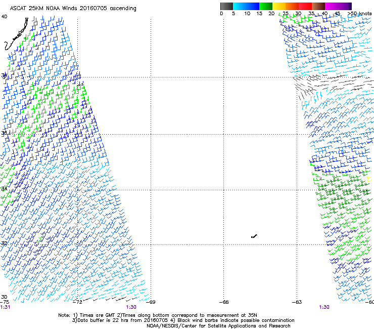Pick the orange 25-30 knots color segment
The image size is (374, 329).
tap(292, 6)
